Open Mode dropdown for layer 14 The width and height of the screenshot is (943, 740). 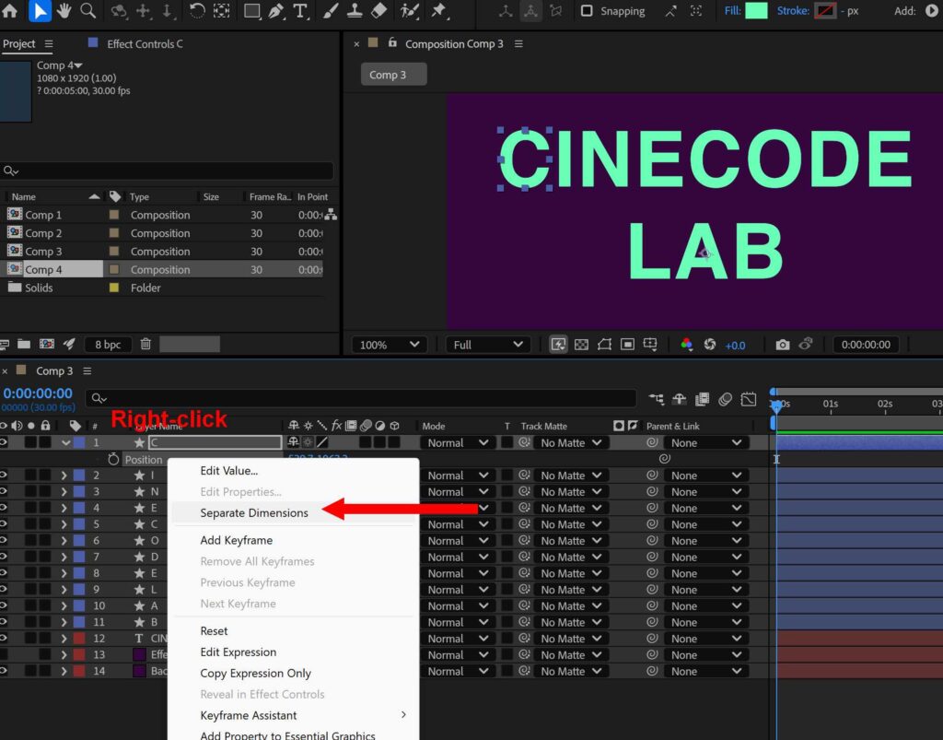457,671
